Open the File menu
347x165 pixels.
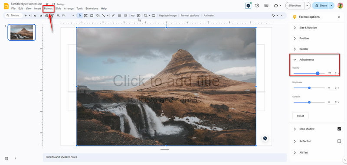click(x=13, y=9)
